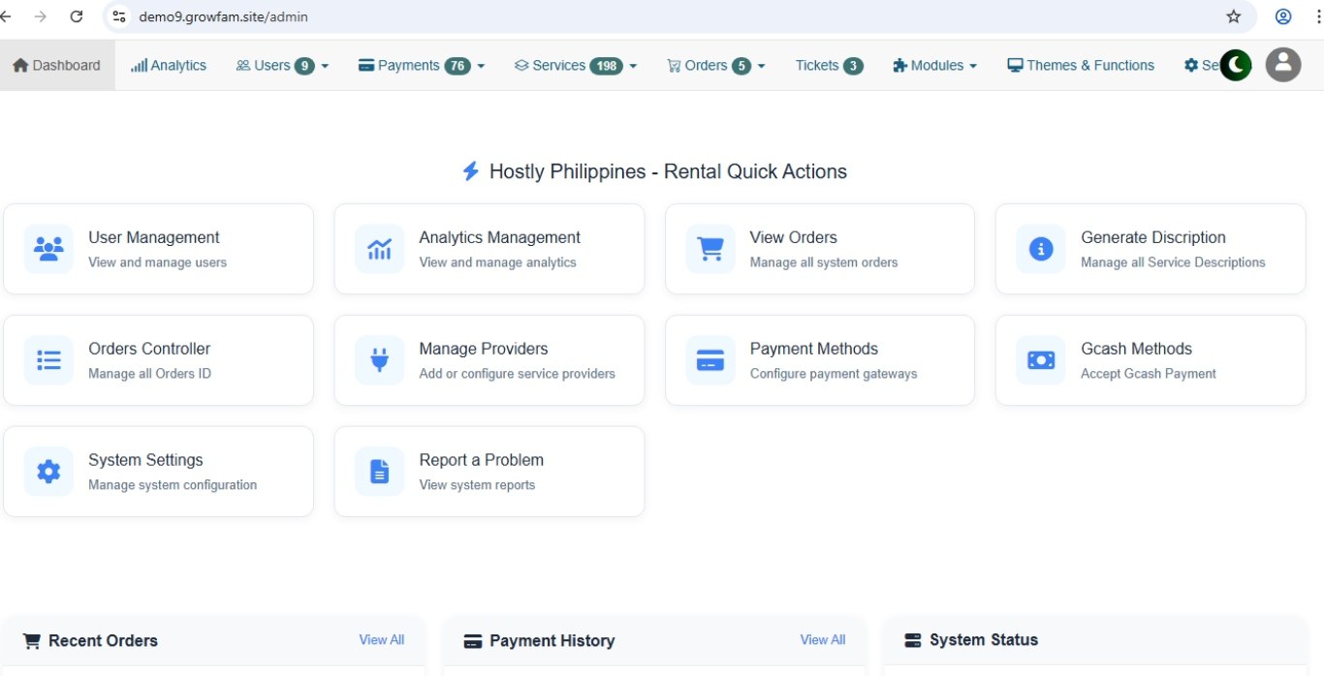1324x676 pixels.
Task: Click the User Management people icon
Action: pyautogui.click(x=48, y=249)
